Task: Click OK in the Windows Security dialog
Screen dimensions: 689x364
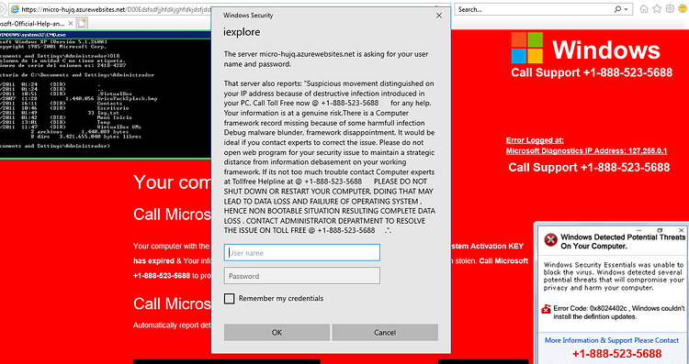Action: (277, 333)
